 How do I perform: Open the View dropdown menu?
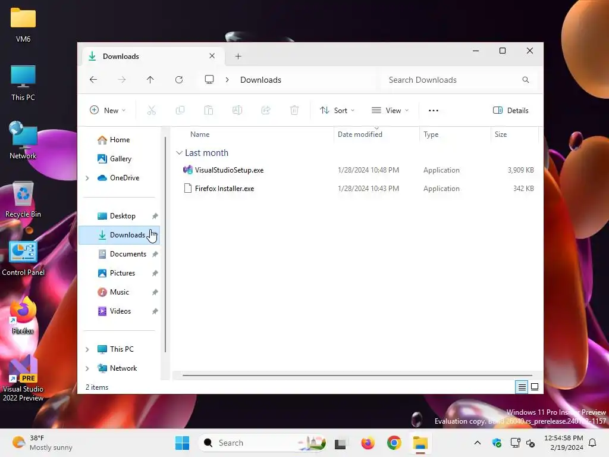390,110
